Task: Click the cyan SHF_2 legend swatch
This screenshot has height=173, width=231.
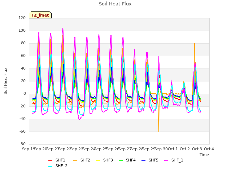Action: [x=51, y=167]
